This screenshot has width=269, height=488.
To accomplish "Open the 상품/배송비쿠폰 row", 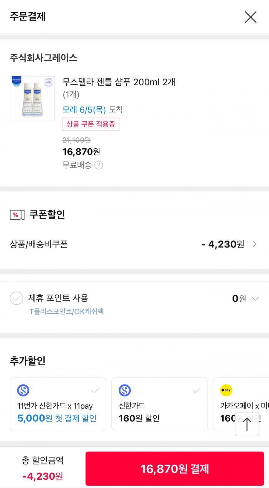I will click(x=134, y=244).
